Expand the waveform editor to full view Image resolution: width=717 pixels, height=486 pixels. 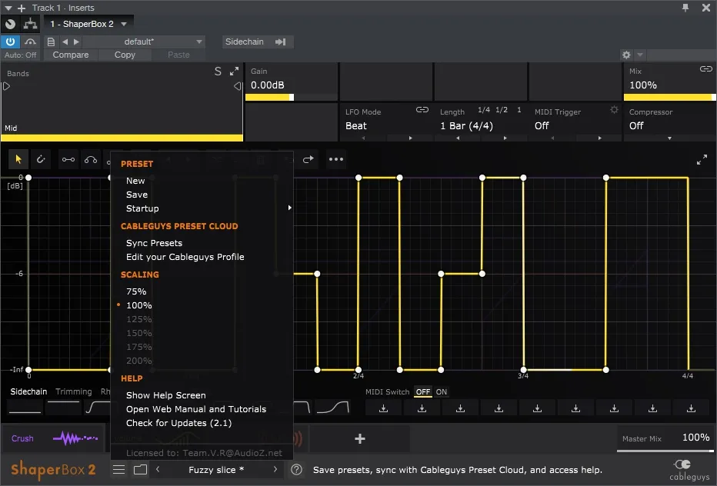pyautogui.click(x=702, y=159)
